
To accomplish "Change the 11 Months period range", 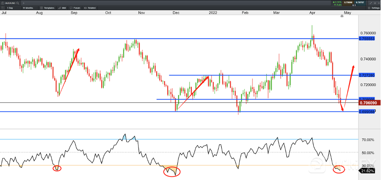I will tap(29, 8).
